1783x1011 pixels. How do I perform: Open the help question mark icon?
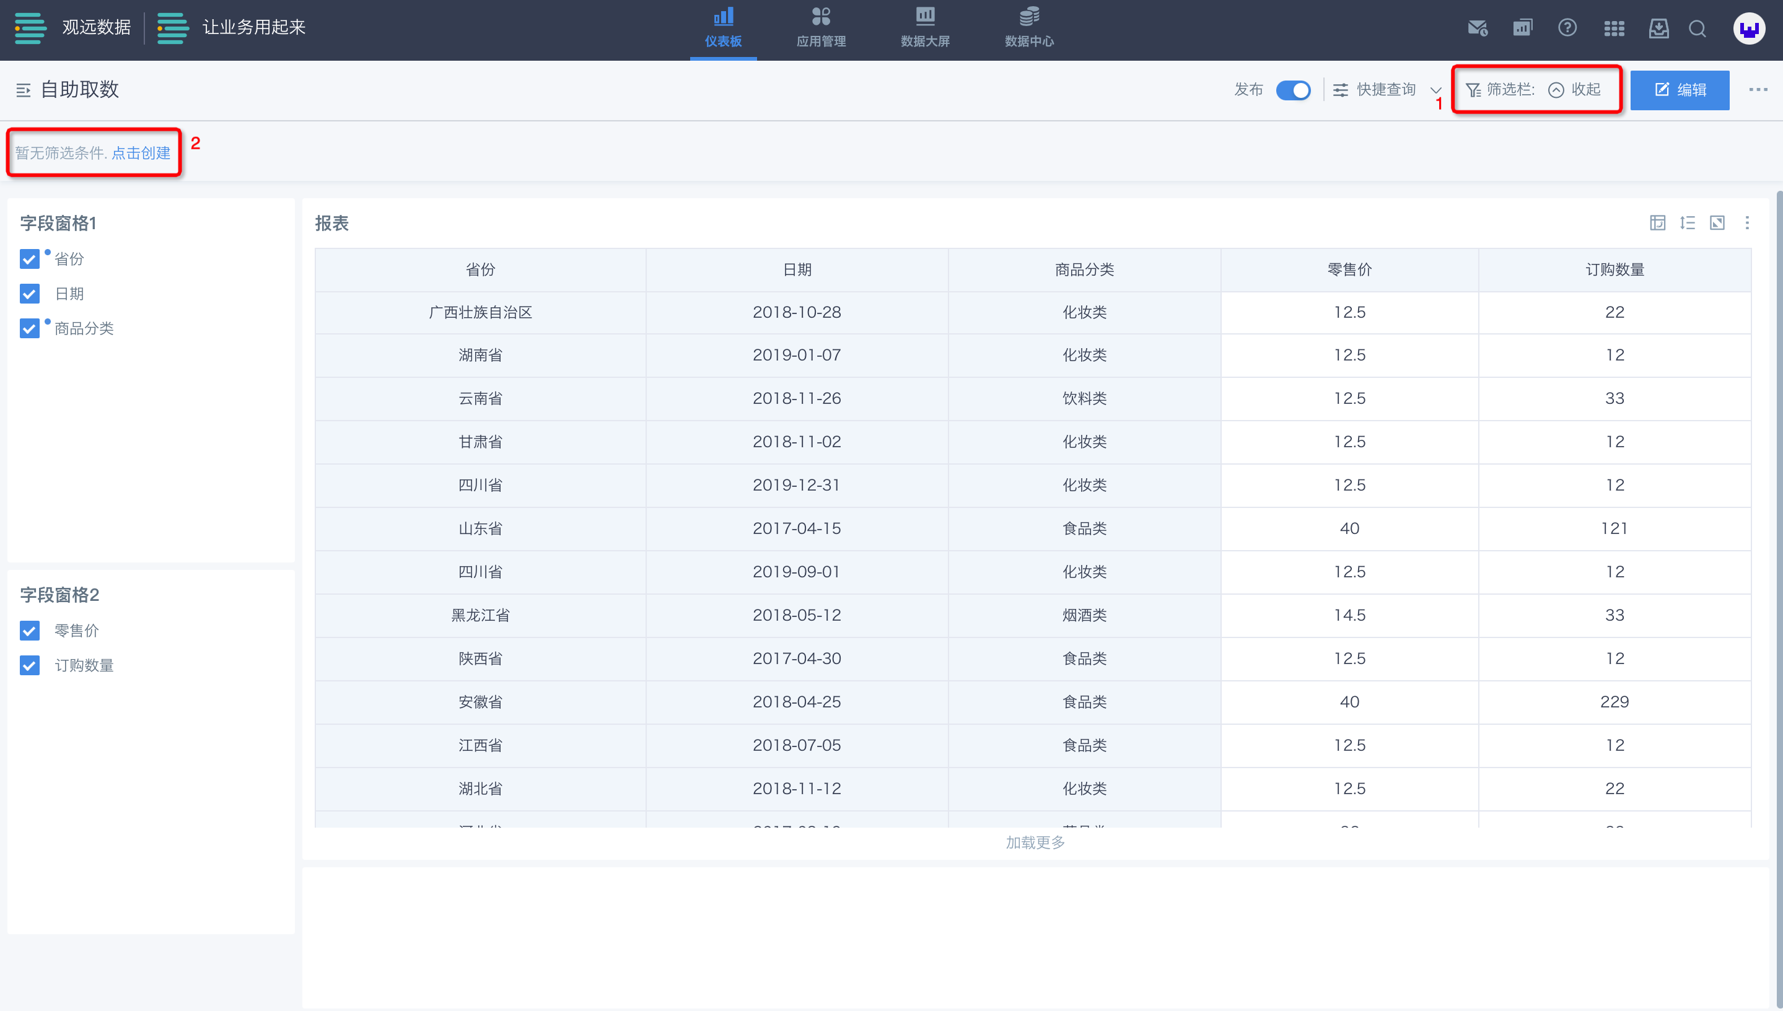tap(1567, 28)
